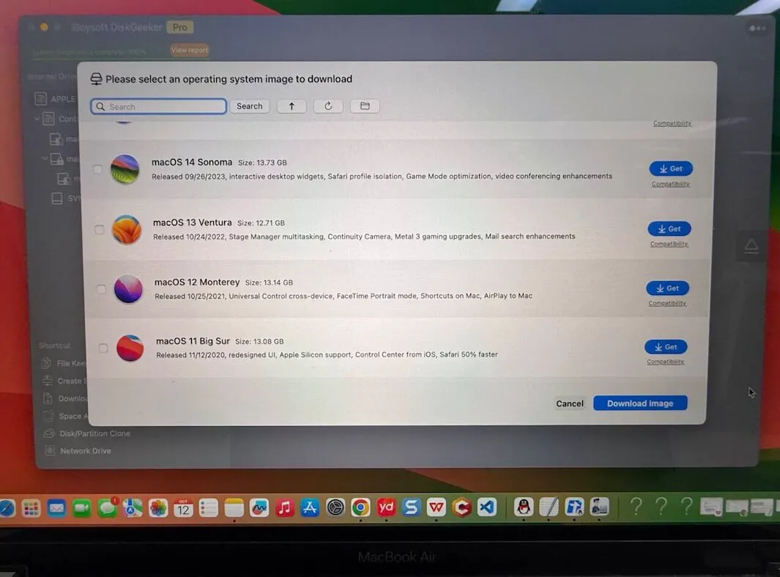Click the macOS 11 Big Sur thumbnail

130,348
